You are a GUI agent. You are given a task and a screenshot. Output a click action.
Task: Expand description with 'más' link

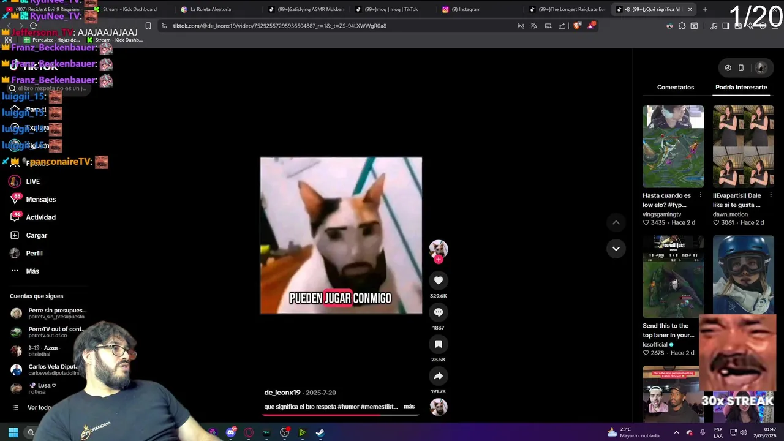coord(409,407)
